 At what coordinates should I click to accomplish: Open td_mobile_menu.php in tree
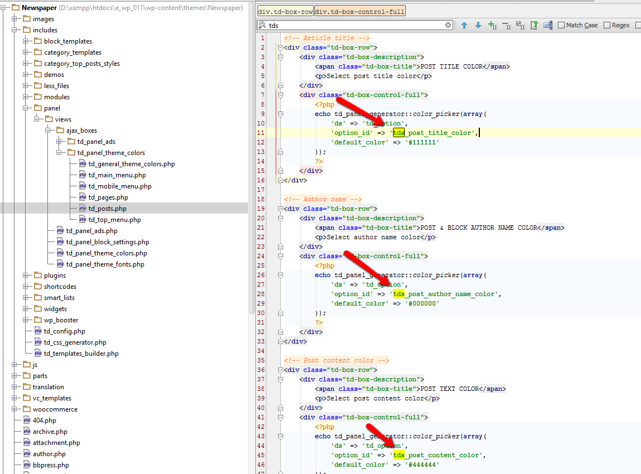(x=120, y=186)
